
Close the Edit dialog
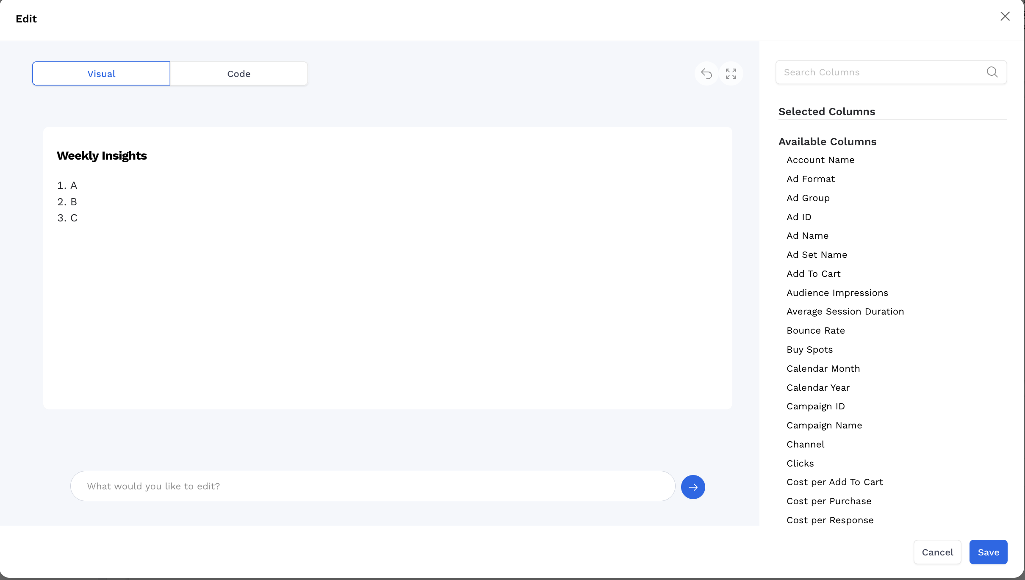click(x=1005, y=17)
